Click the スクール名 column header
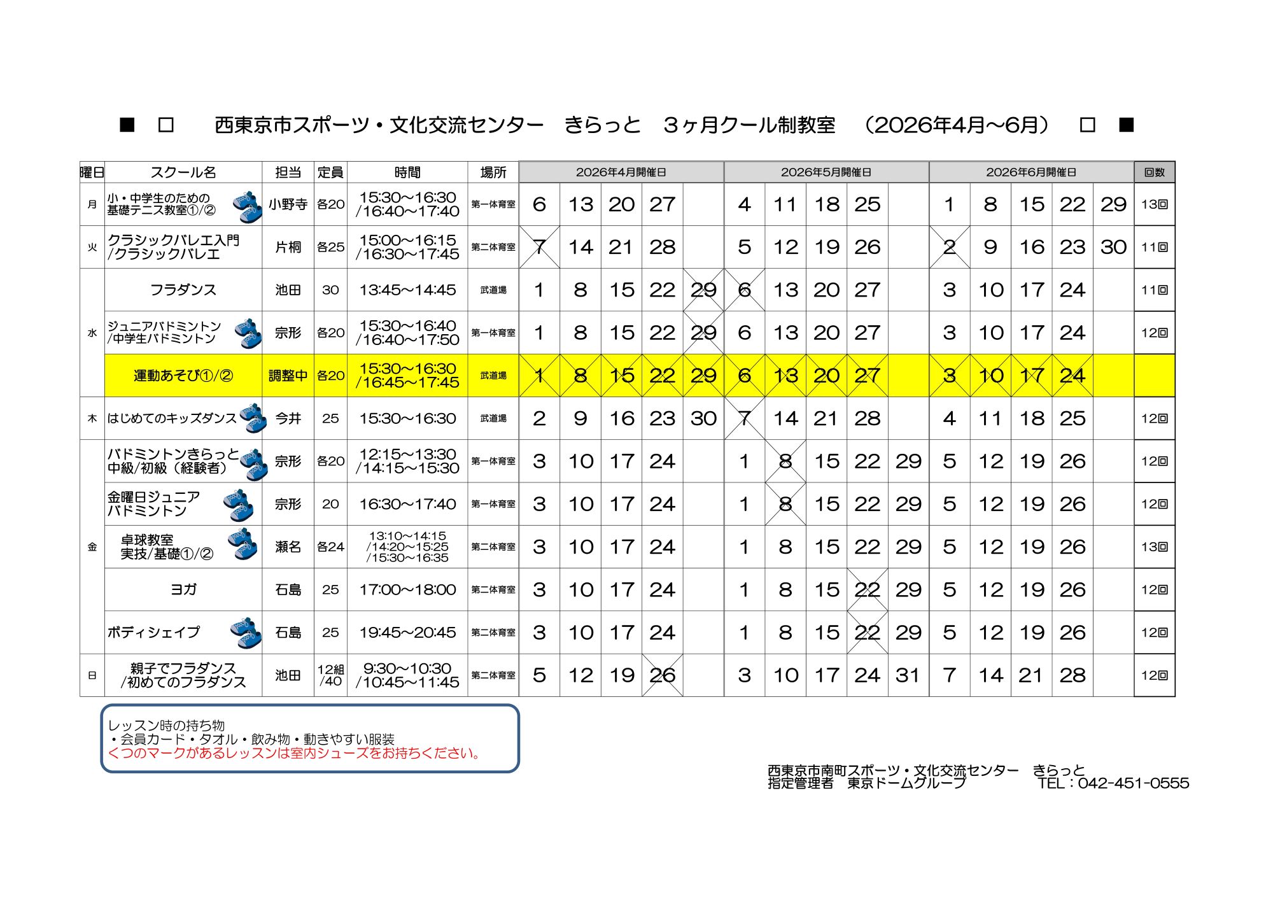1273x900 pixels. [x=183, y=172]
